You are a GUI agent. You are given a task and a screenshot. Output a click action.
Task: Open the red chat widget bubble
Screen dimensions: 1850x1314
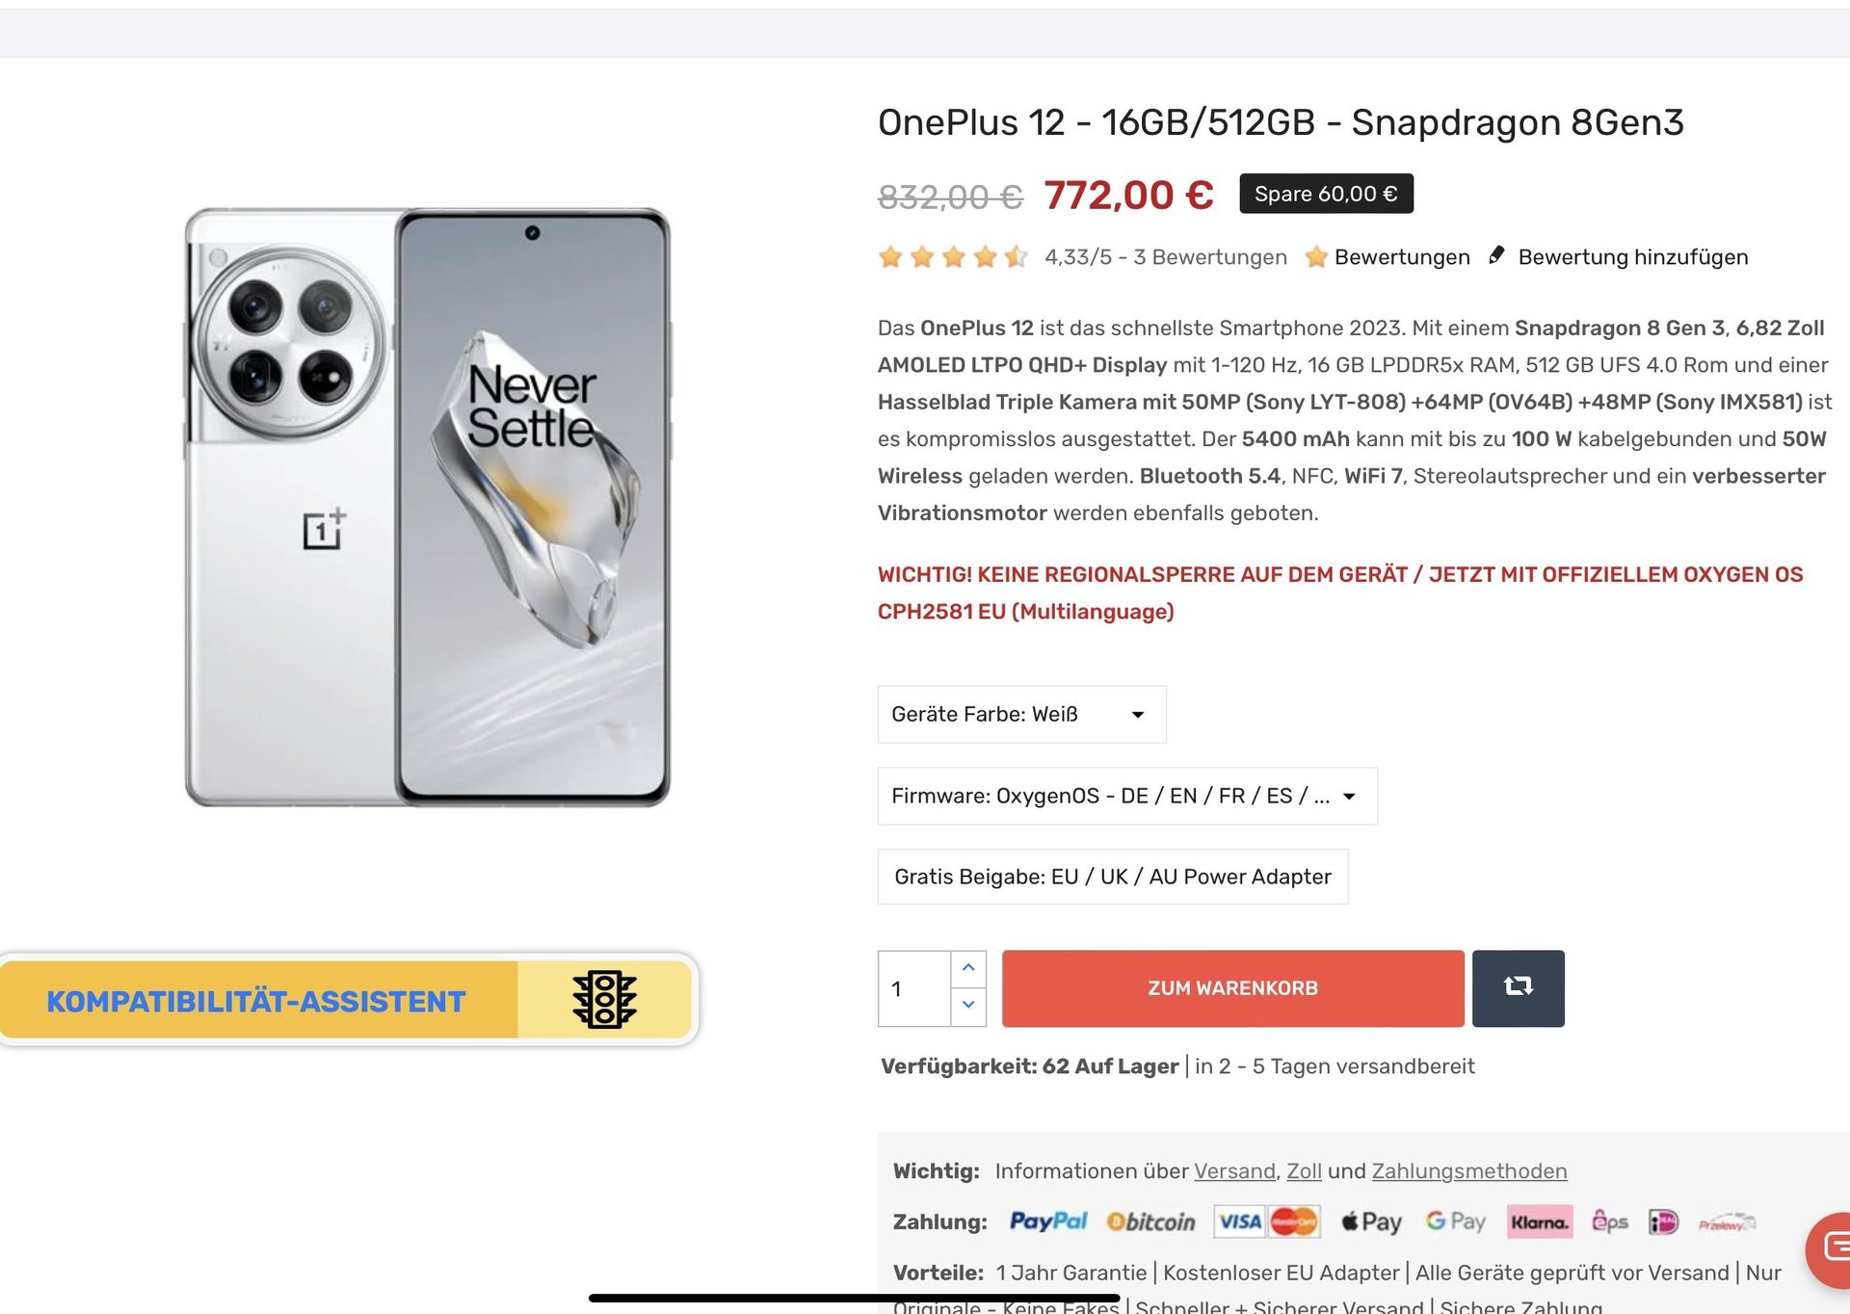(x=1831, y=1248)
